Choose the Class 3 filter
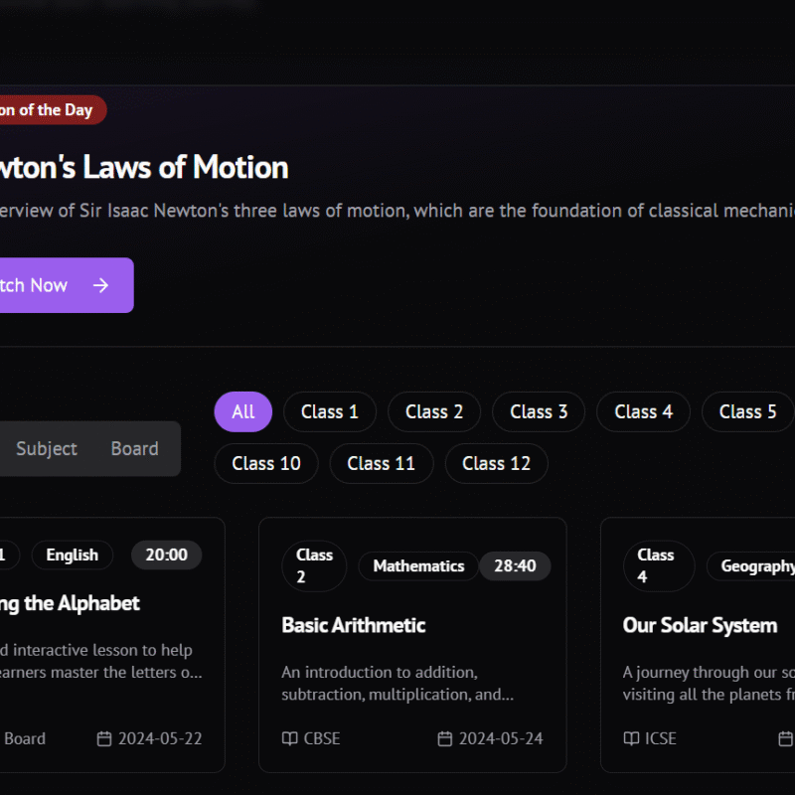Viewport: 795px width, 795px height. click(x=539, y=411)
